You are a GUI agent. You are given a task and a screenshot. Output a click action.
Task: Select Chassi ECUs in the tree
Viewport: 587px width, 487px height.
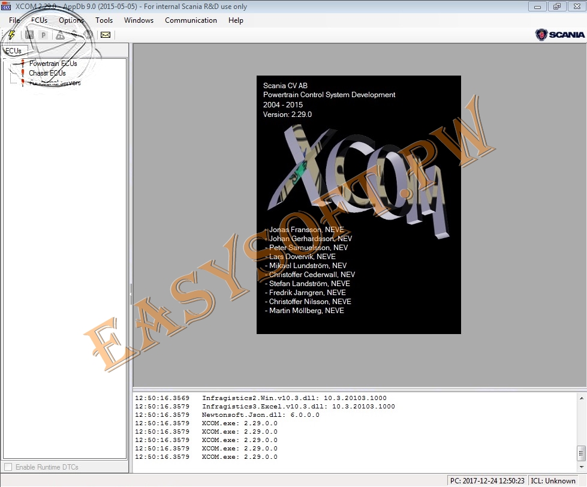coord(47,73)
